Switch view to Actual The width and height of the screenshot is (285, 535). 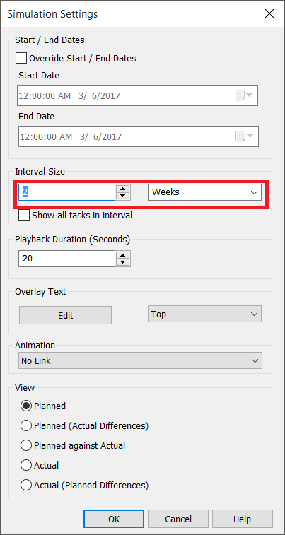[x=26, y=466]
